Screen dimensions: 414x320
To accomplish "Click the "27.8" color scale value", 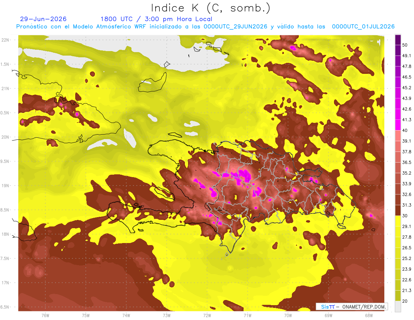I will (x=406, y=237).
